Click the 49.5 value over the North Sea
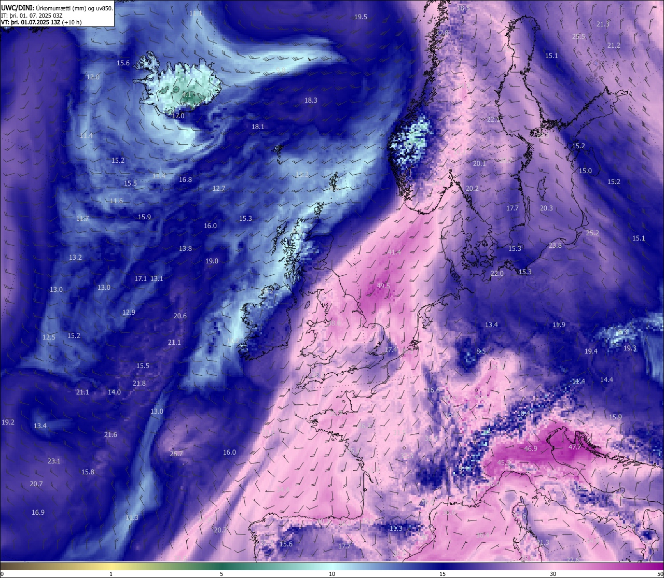 [383, 286]
